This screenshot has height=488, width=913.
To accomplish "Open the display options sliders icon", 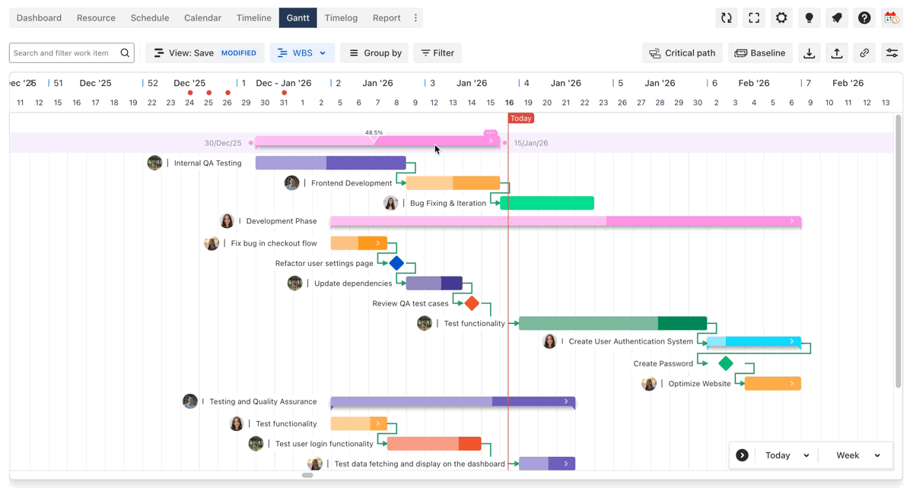I will [892, 53].
